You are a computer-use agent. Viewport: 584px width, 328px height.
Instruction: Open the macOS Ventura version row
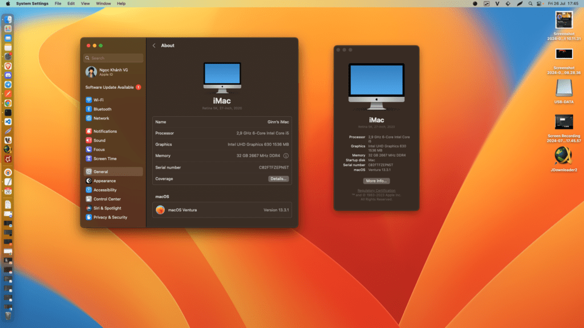click(222, 210)
